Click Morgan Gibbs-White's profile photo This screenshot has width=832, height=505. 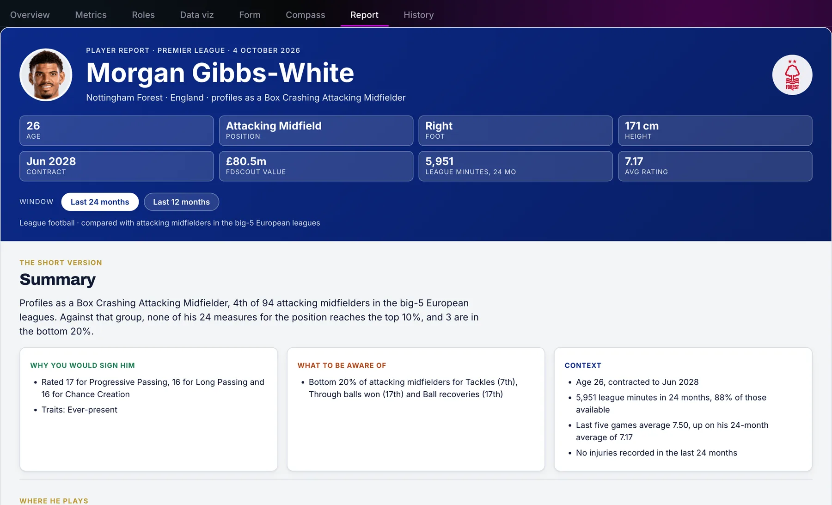tap(46, 75)
